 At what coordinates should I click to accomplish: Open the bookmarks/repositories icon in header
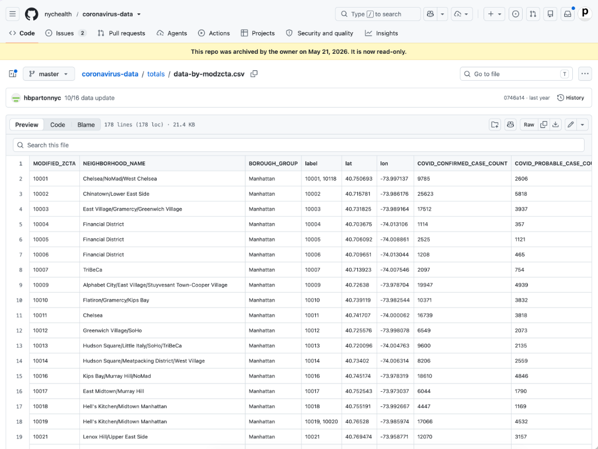(x=550, y=14)
